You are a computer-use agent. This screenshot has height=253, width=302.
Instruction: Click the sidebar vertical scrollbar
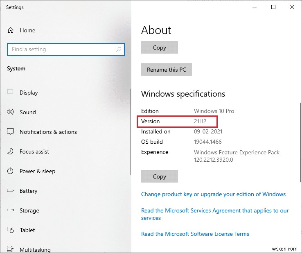coord(130,132)
